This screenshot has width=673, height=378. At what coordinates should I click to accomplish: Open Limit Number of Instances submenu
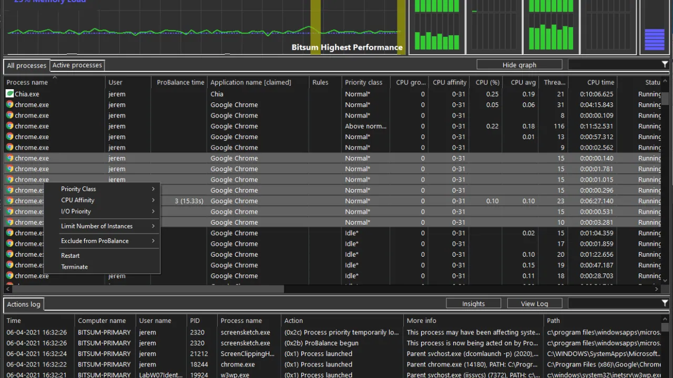pos(102,226)
